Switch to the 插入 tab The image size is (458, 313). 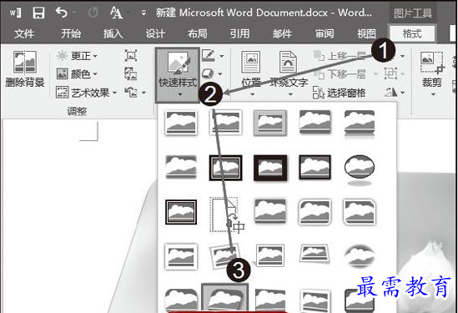[x=113, y=34]
